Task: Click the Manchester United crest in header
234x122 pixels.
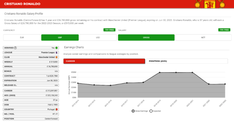Action: pyautogui.click(x=209, y=4)
